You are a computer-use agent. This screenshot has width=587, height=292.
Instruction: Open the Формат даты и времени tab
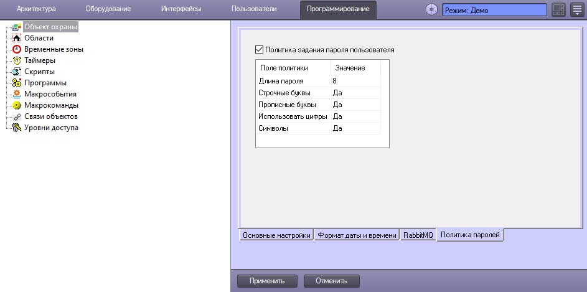pyautogui.click(x=356, y=235)
